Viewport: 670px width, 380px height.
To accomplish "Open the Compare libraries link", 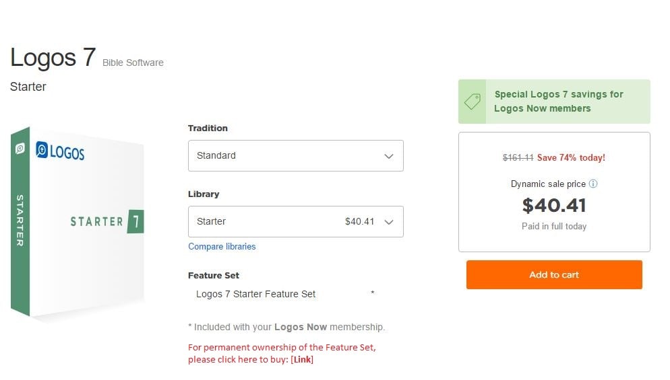I will click(222, 247).
